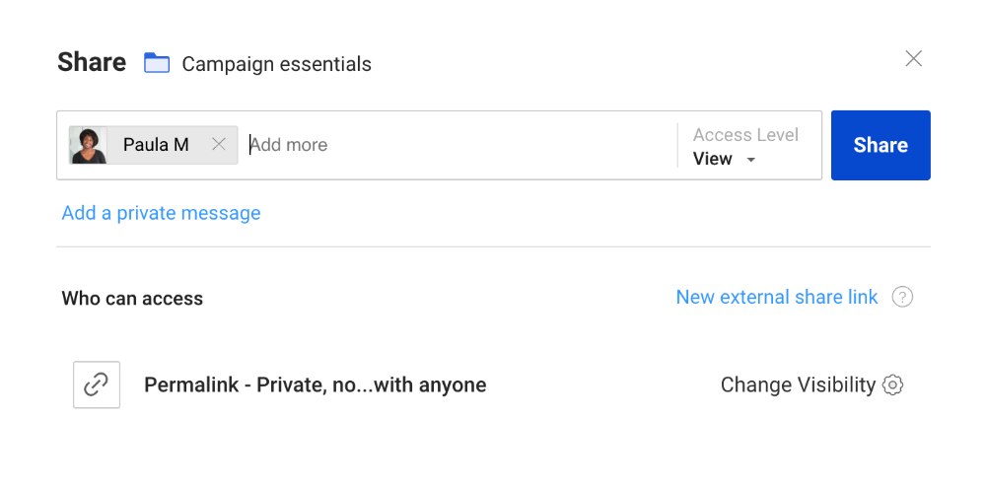Remove Paula M from the recipients
This screenshot has height=488, width=986.
pyautogui.click(x=219, y=145)
